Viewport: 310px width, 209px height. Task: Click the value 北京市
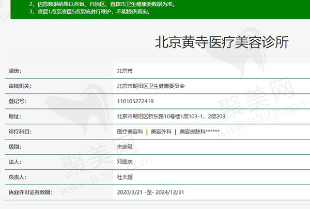pyautogui.click(x=125, y=71)
